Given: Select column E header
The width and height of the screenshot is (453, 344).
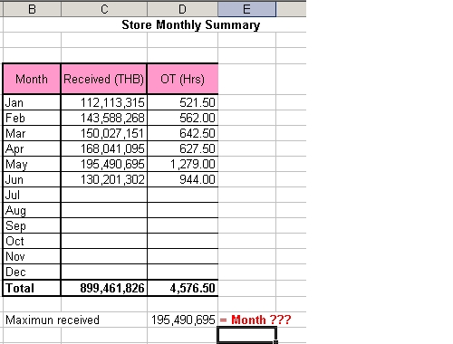Looking at the screenshot, I should (x=246, y=9).
